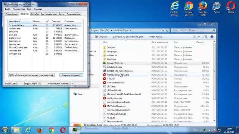This screenshot has width=239, height=134.
Task: Expand the MixVideoPlayer breadcrumb arrow
Action: [x=131, y=31]
